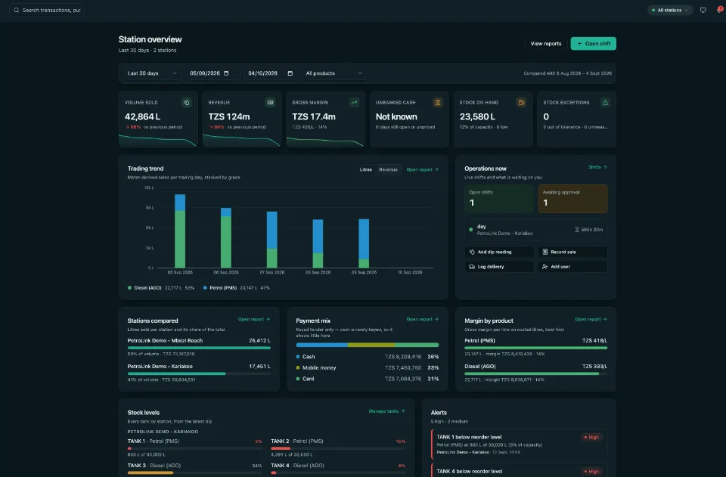Switch the trading trend chart to Litres

pyautogui.click(x=366, y=169)
